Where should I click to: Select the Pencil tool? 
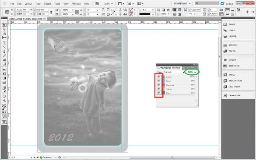(x=4, y=56)
